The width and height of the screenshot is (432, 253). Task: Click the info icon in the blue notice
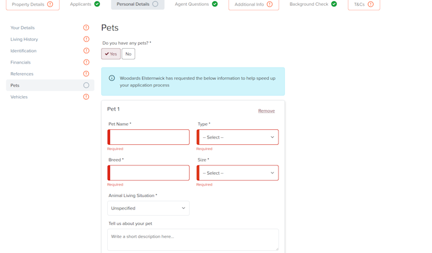pyautogui.click(x=112, y=78)
